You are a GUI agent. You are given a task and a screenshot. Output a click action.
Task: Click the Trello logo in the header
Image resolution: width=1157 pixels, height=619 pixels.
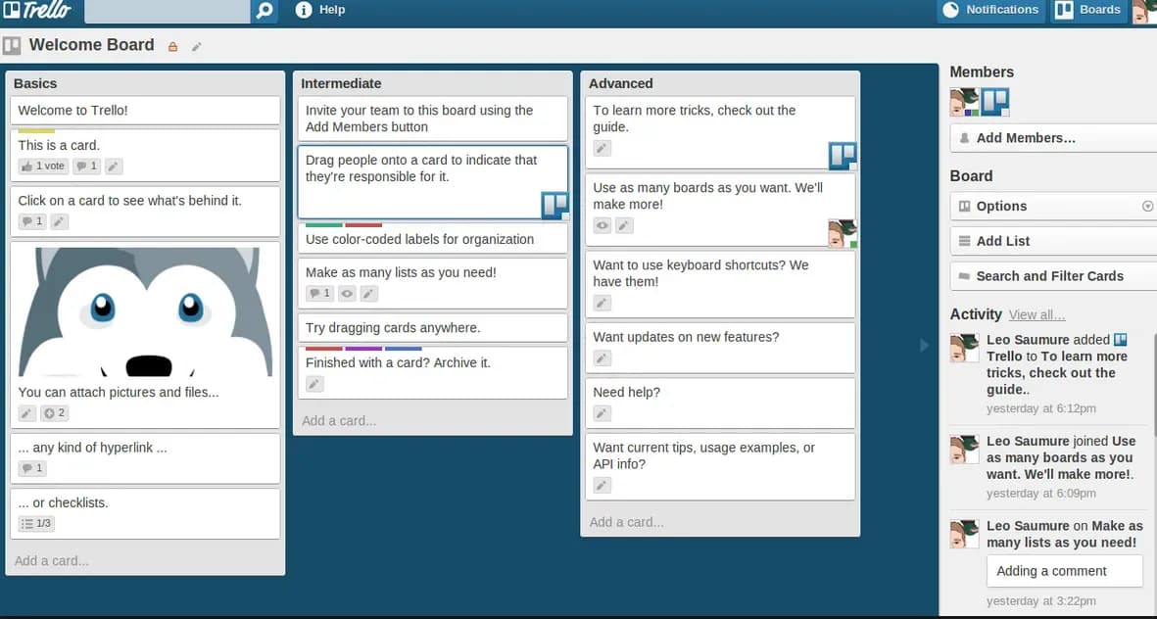pyautogui.click(x=37, y=11)
